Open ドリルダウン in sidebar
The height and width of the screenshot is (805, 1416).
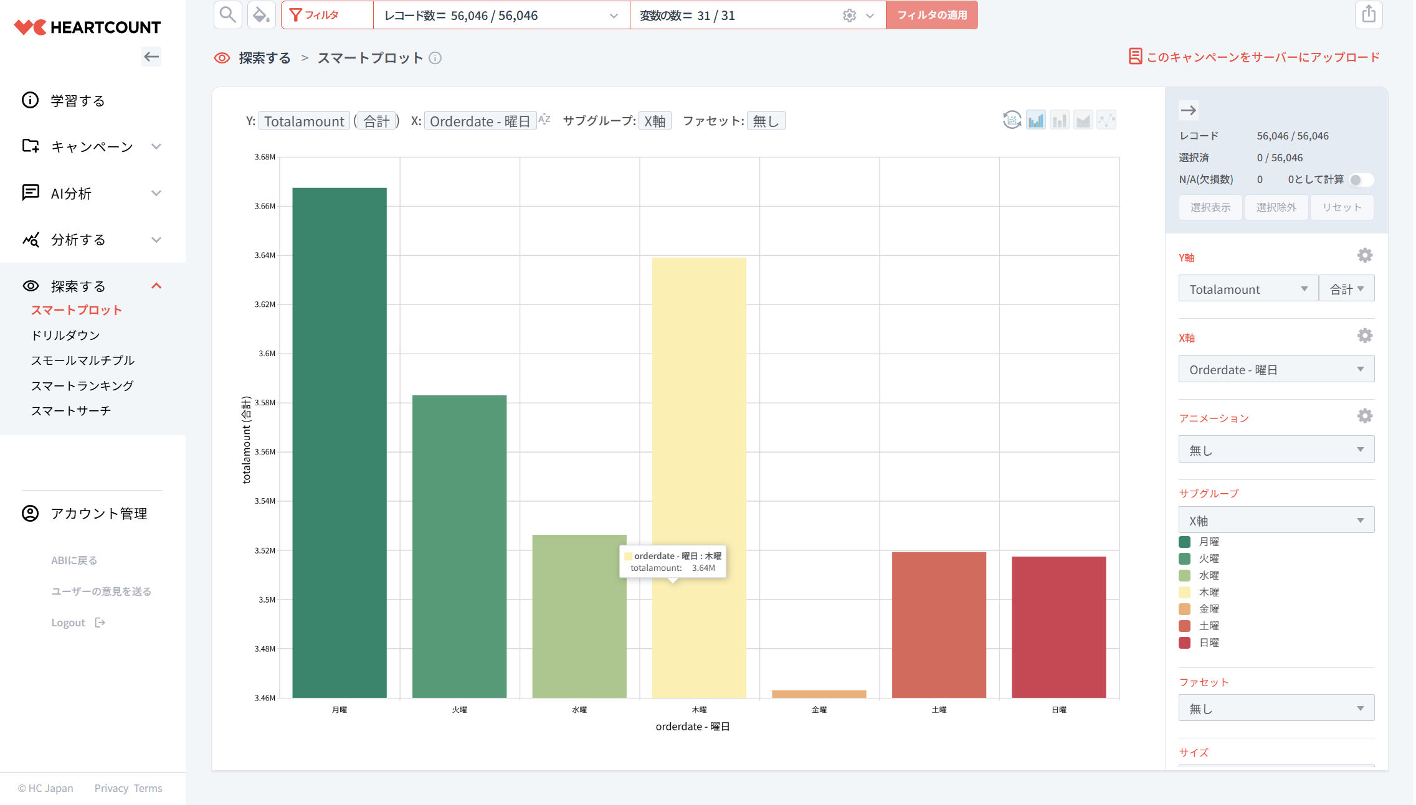click(65, 335)
